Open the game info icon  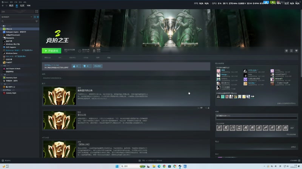[x=291, y=51]
